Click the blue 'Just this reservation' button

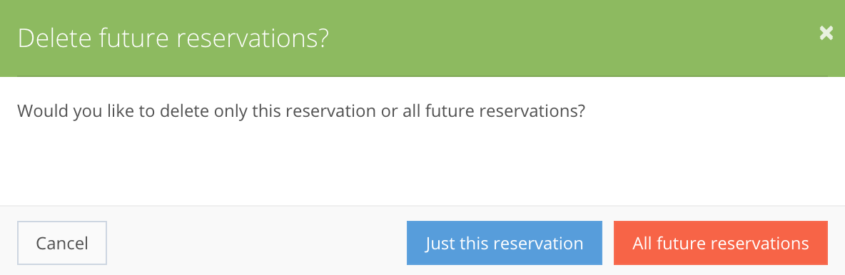click(x=504, y=243)
